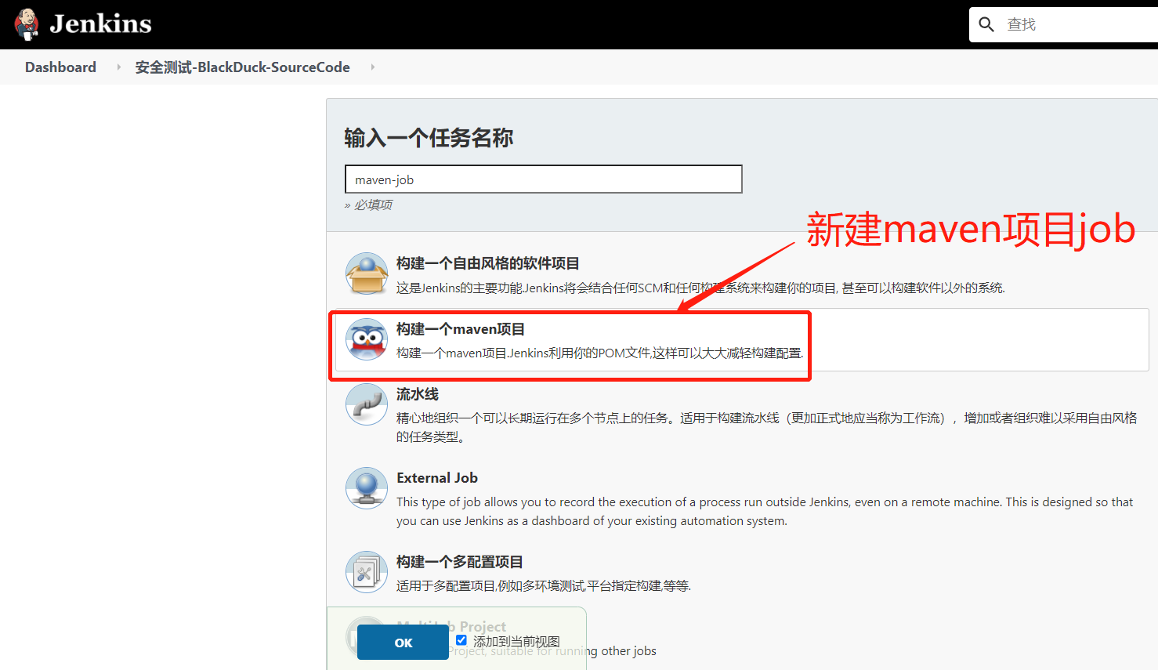Click the multi-configuration project icon
The image size is (1158, 670).
coord(366,572)
